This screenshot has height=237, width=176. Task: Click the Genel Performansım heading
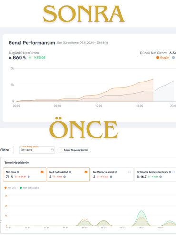(32, 43)
